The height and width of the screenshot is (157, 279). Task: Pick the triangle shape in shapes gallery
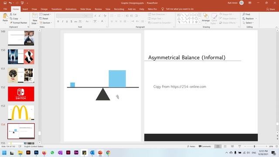(x=179, y=18)
